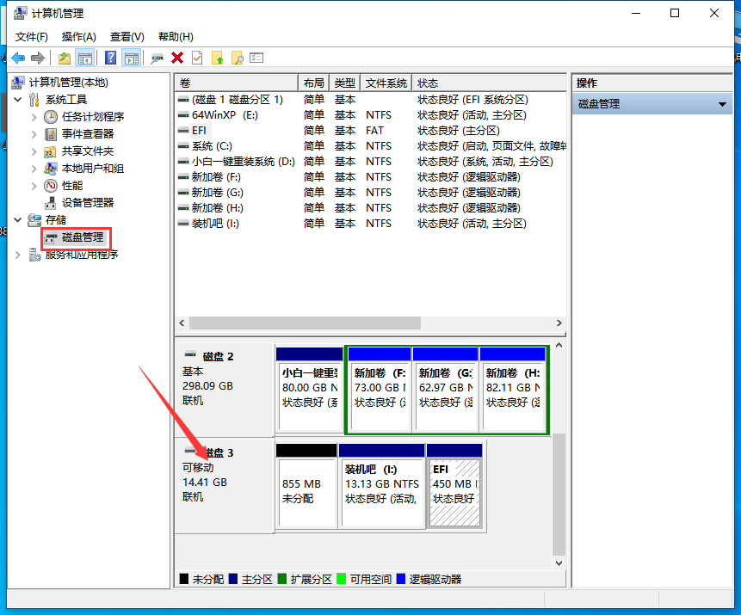Open Disk Management (磁盘管理) node

tap(82, 237)
